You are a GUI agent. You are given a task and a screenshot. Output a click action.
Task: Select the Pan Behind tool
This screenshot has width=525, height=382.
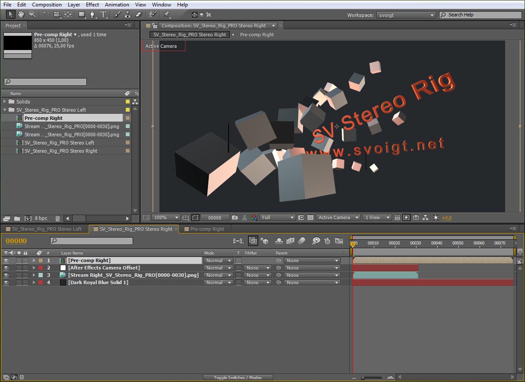click(x=68, y=15)
